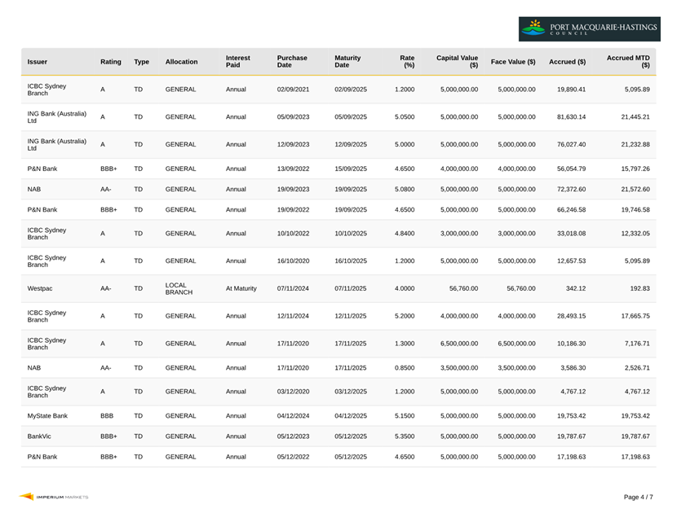Click the Interest Paid column header
Image resolution: width=677 pixels, height=522 pixels.
click(x=238, y=61)
